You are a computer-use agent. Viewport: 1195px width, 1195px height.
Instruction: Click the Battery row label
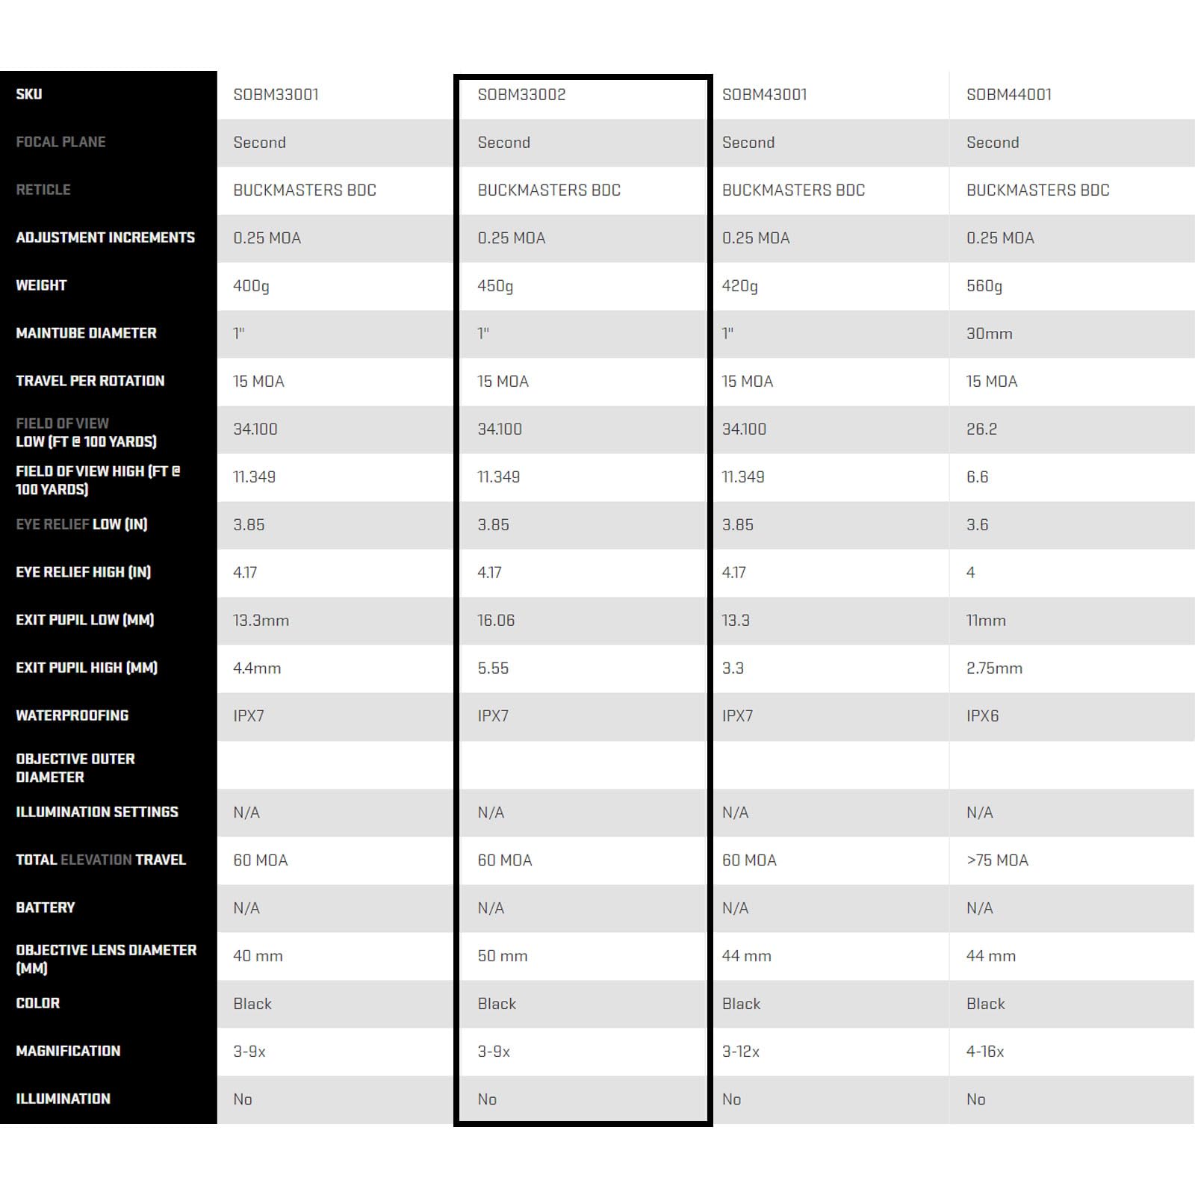(45, 907)
